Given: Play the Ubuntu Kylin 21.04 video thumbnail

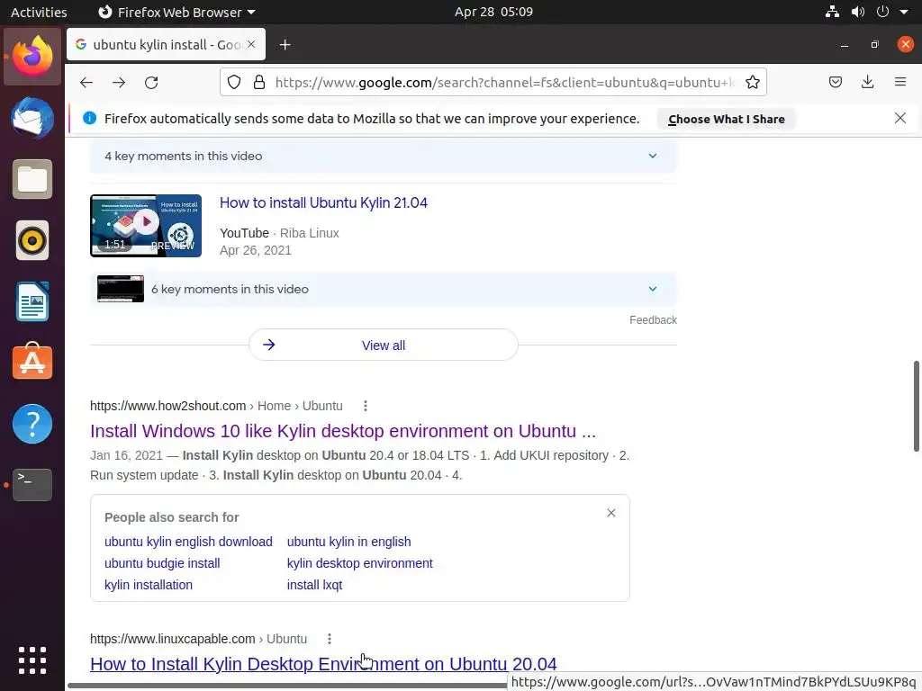Looking at the screenshot, I should tap(146, 226).
